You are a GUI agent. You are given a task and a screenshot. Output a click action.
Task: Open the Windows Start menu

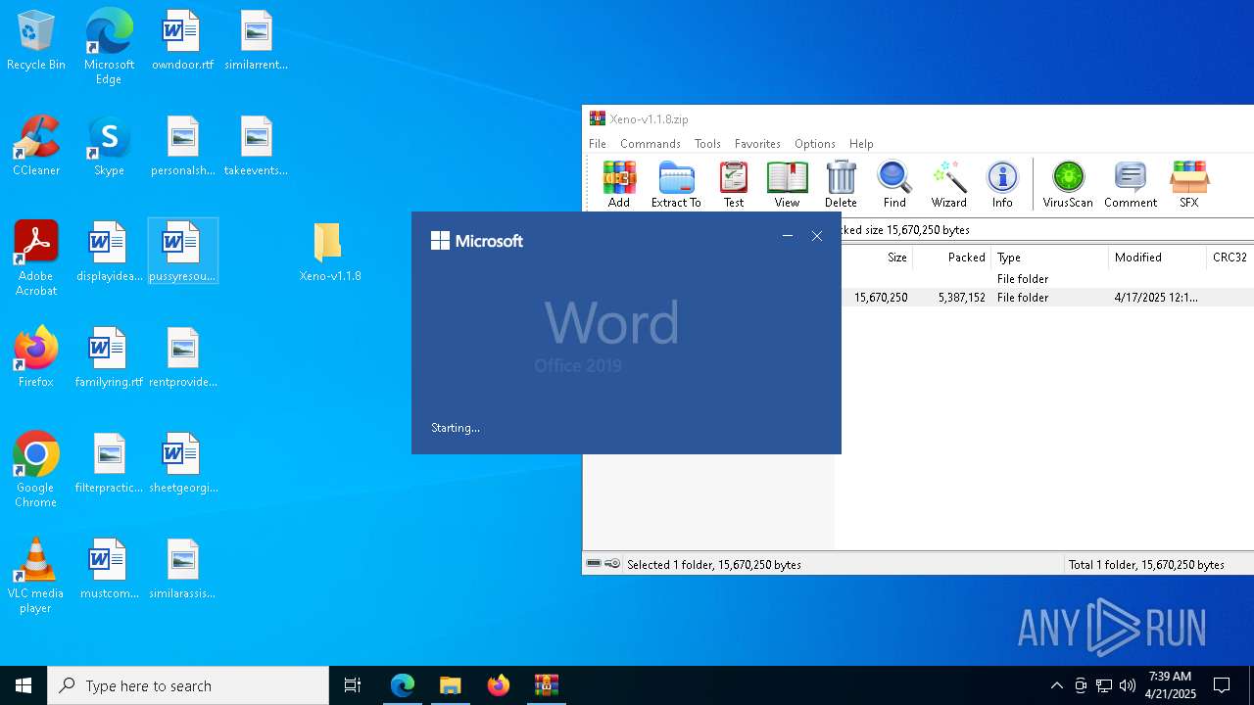[24, 685]
